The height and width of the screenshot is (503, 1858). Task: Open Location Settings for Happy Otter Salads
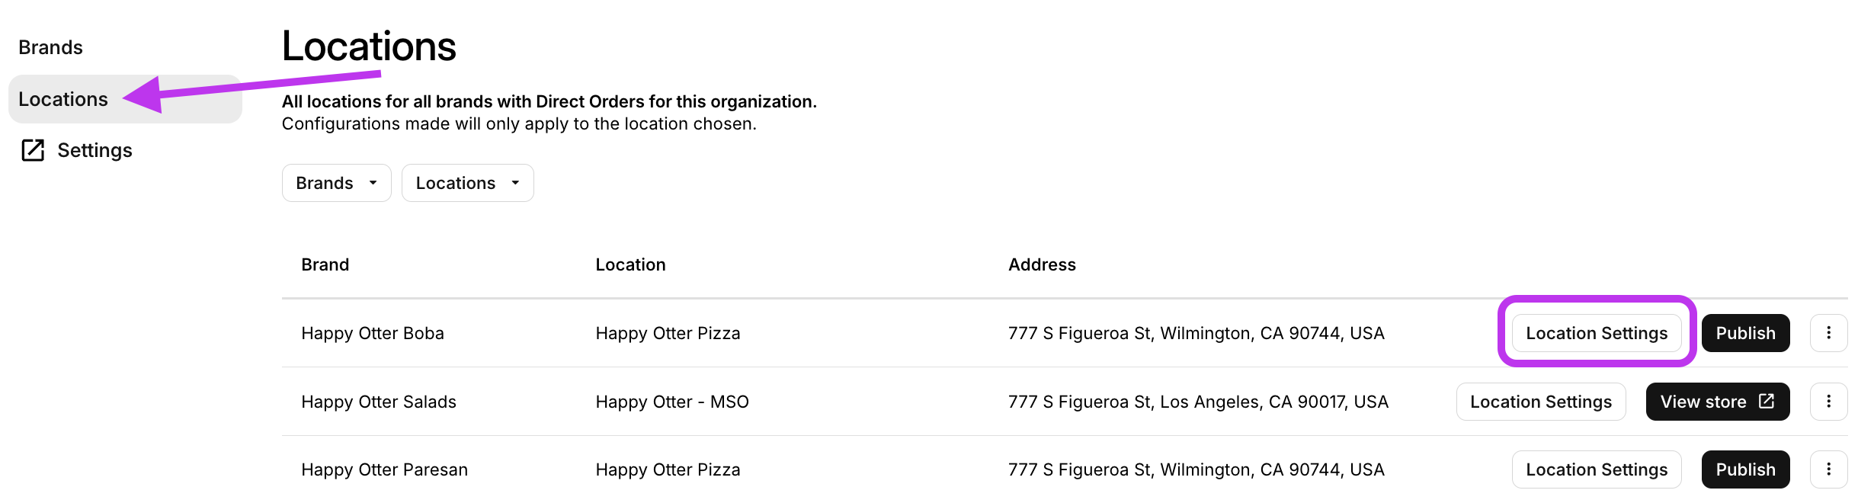[x=1541, y=401]
